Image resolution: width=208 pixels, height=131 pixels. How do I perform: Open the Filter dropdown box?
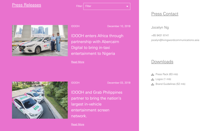tap(104, 6)
